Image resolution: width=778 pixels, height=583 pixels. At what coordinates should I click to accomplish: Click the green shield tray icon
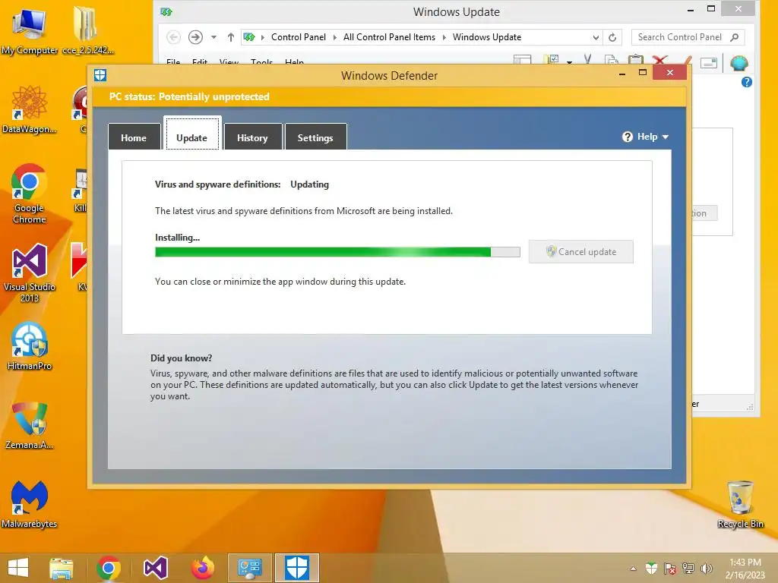coord(651,569)
